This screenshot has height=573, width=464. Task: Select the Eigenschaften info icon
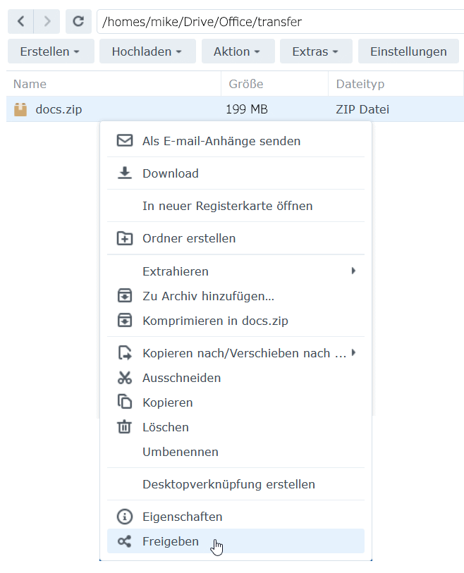click(125, 517)
